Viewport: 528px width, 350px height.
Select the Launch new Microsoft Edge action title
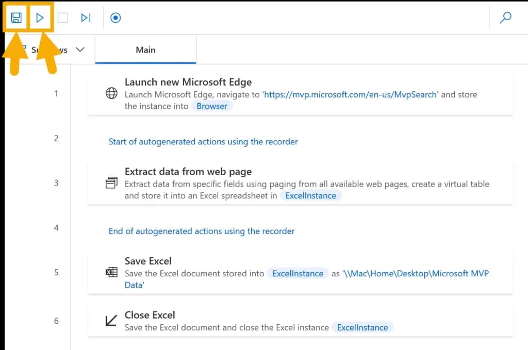(188, 82)
